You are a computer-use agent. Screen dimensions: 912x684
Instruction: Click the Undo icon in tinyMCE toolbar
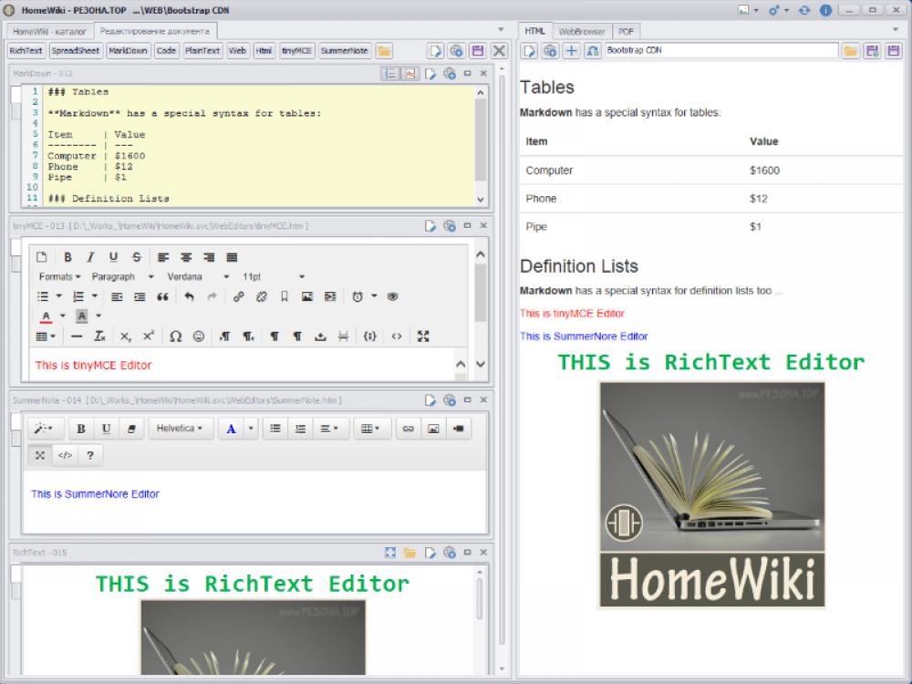190,295
